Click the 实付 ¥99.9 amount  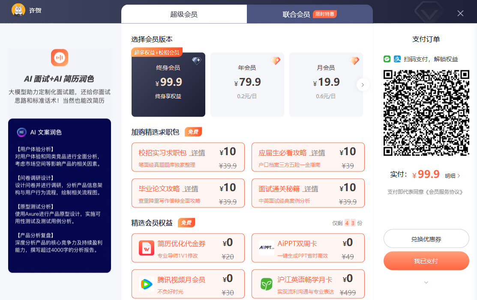click(415, 174)
